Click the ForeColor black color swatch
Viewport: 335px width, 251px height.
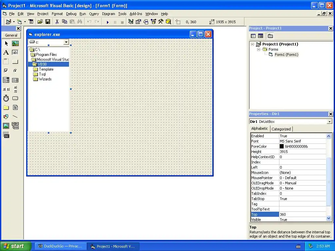click(282, 146)
